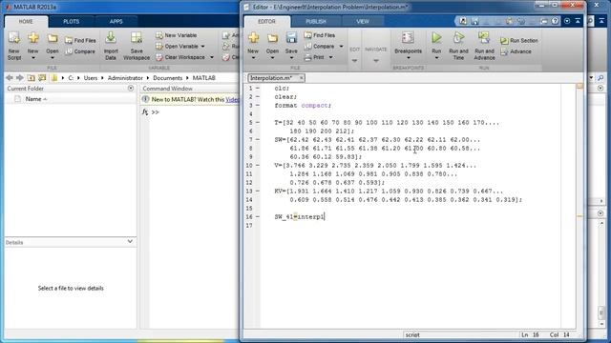Expand the NAVIGATE section dropdown
Image resolution: width=611 pixels, height=343 pixels.
pos(376,61)
